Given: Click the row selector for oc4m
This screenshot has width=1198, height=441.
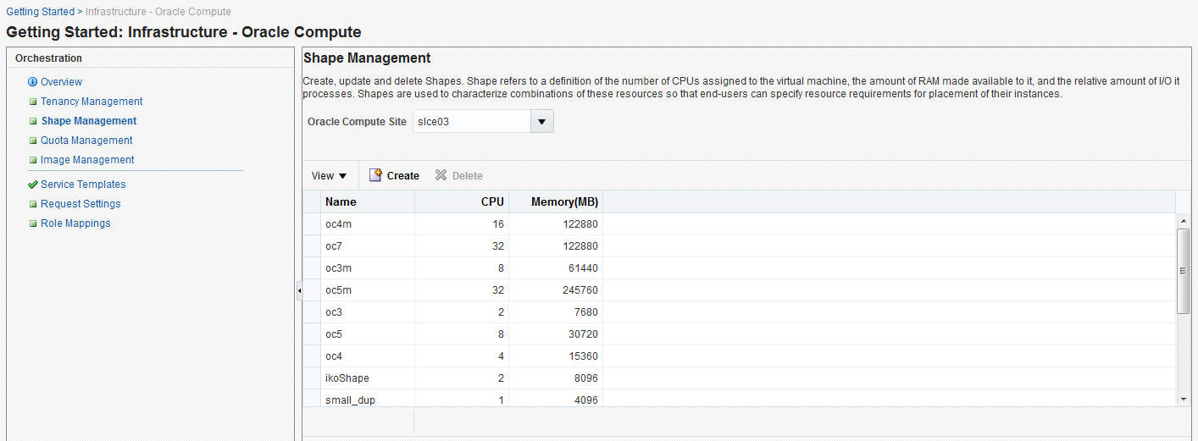Looking at the screenshot, I should [x=313, y=224].
